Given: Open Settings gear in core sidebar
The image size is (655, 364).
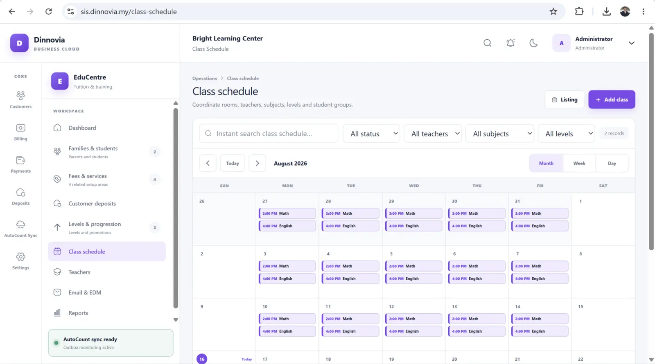Looking at the screenshot, I should (x=20, y=261).
